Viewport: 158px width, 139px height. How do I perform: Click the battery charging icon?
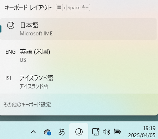(117, 131)
